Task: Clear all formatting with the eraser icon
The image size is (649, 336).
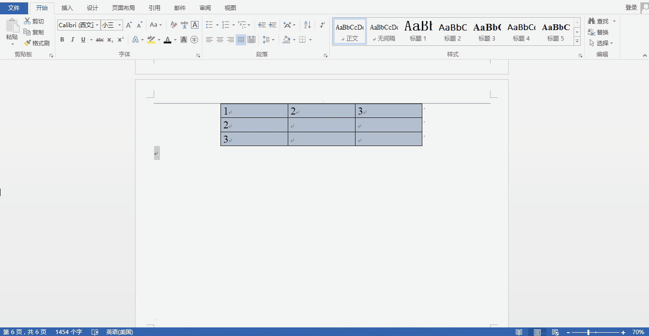Action: pyautogui.click(x=174, y=25)
